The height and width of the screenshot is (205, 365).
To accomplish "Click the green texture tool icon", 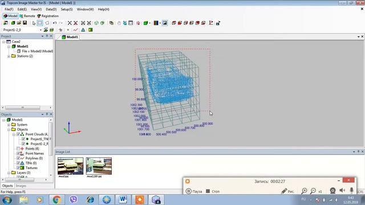I will click(x=90, y=30).
